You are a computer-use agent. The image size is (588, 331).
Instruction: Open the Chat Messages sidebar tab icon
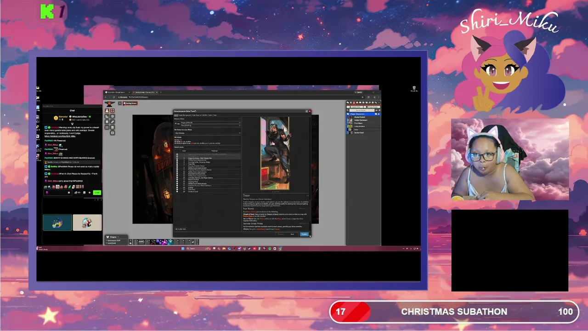[x=348, y=103]
